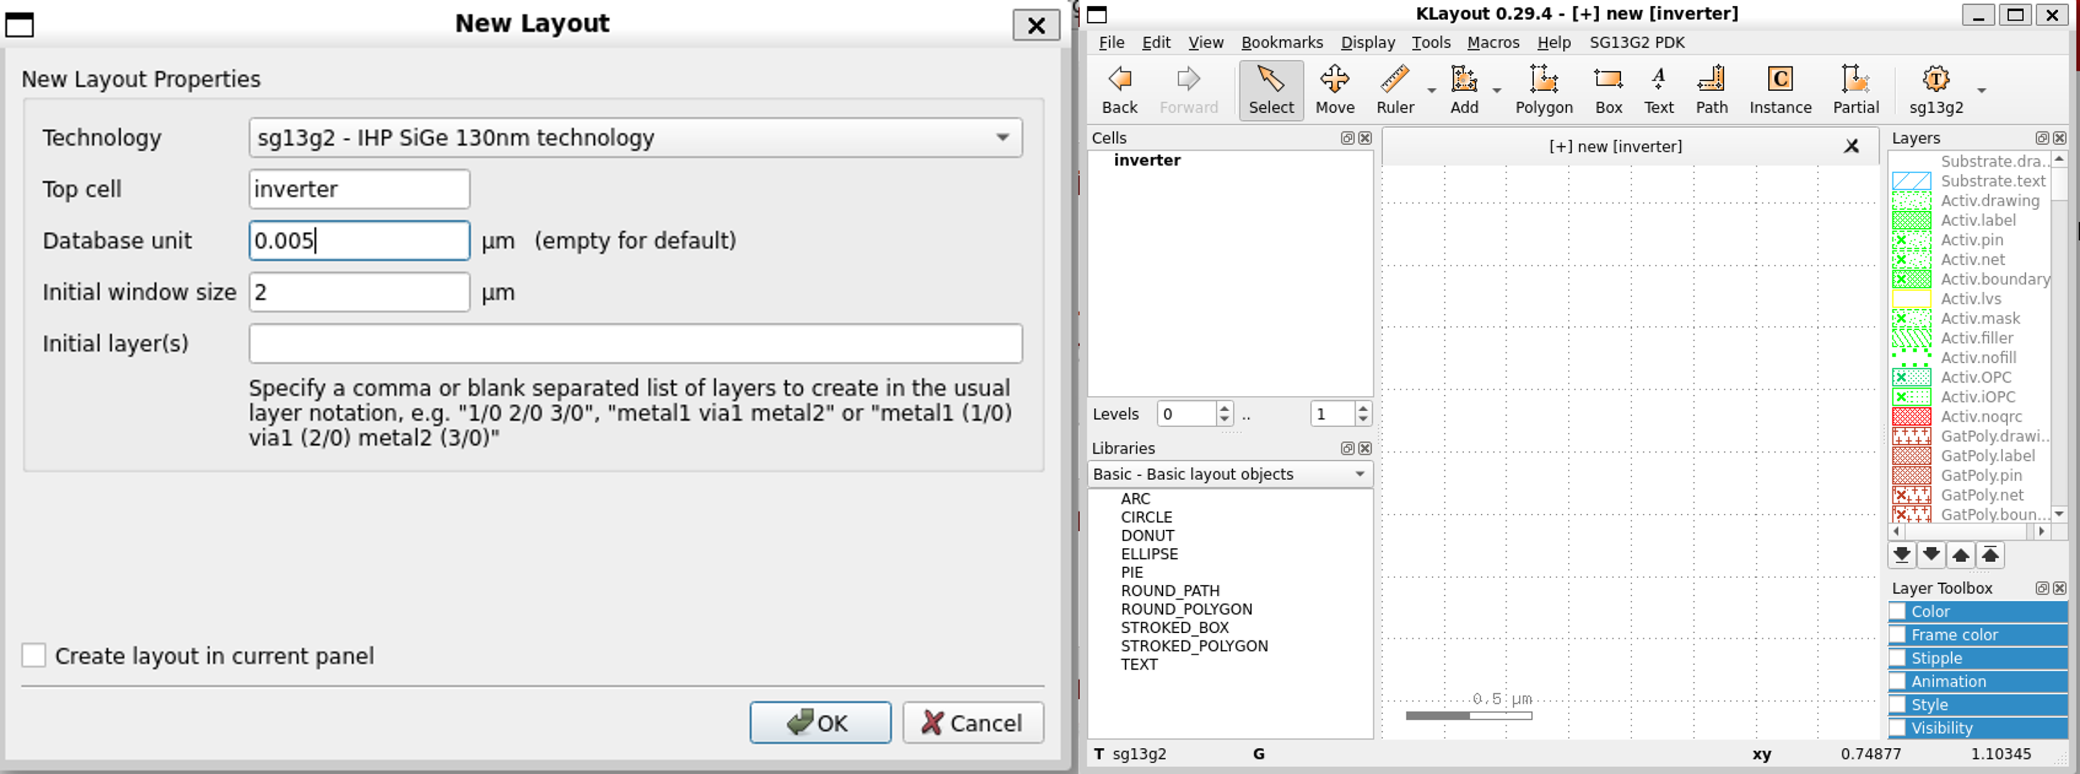Open the SG13G2 PDK menu
The width and height of the screenshot is (2080, 774).
click(1637, 42)
